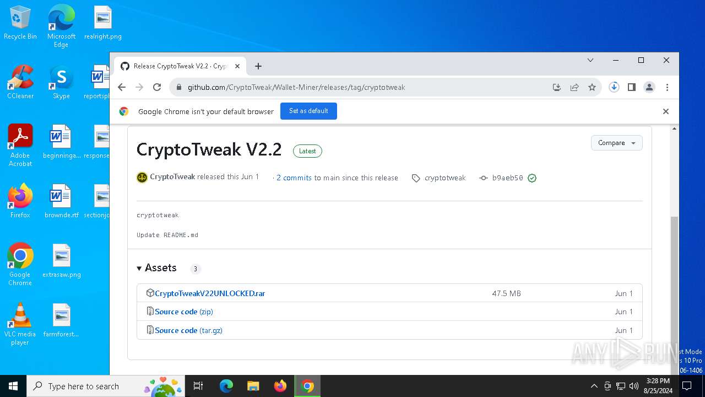Open commit b9aeb50
This screenshot has height=397, width=705.
(507, 178)
